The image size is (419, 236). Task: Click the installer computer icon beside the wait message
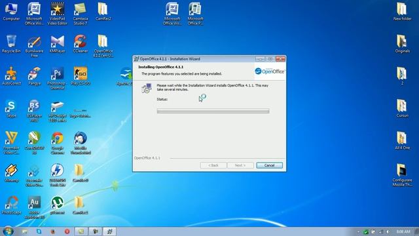point(147,88)
